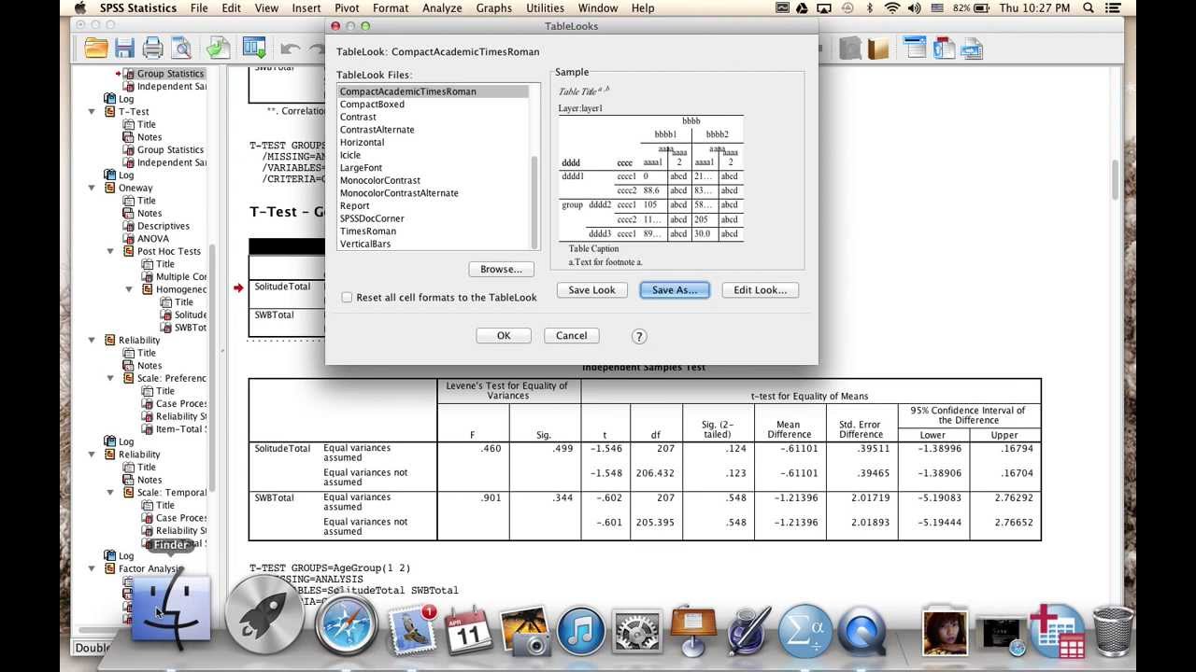Open iTunes from the Dock
Image resolution: width=1196 pixels, height=672 pixels.
(x=580, y=630)
